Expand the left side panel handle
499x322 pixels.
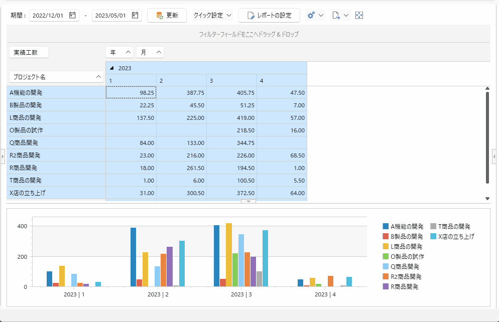3,157
